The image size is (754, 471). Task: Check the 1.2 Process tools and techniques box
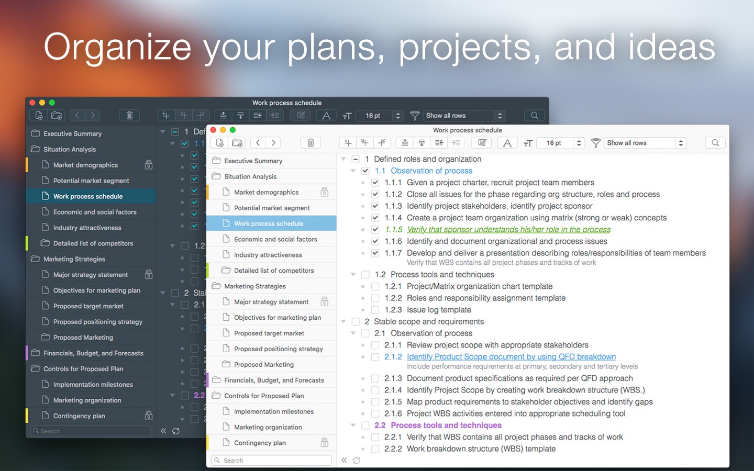point(365,275)
